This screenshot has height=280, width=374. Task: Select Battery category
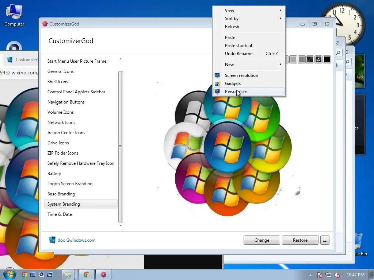(81, 174)
